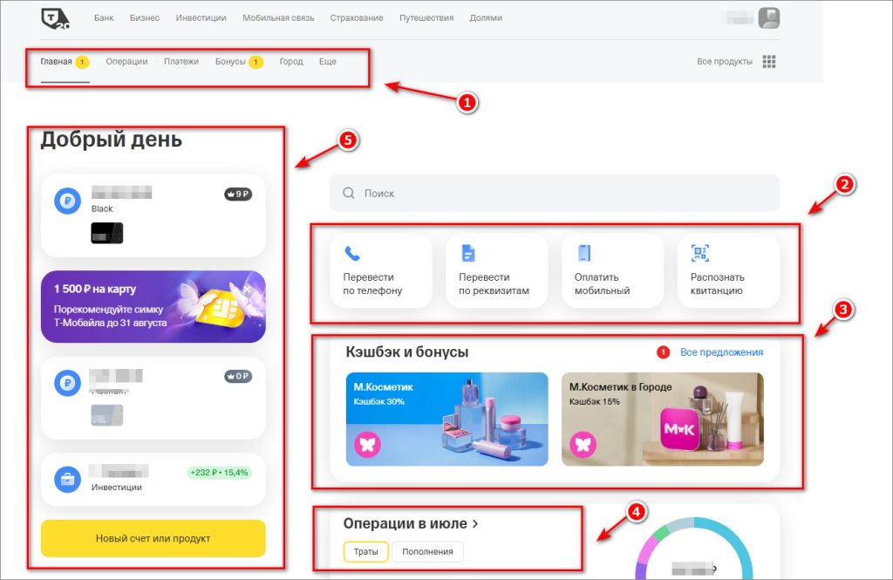Click the Black account label
Image resolution: width=893 pixels, height=580 pixels.
click(x=102, y=208)
